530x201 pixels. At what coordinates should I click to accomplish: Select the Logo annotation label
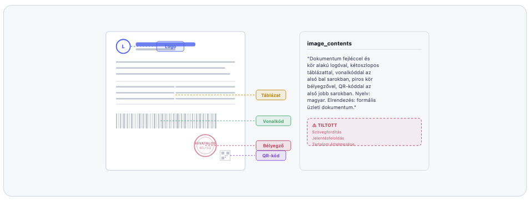click(x=170, y=47)
